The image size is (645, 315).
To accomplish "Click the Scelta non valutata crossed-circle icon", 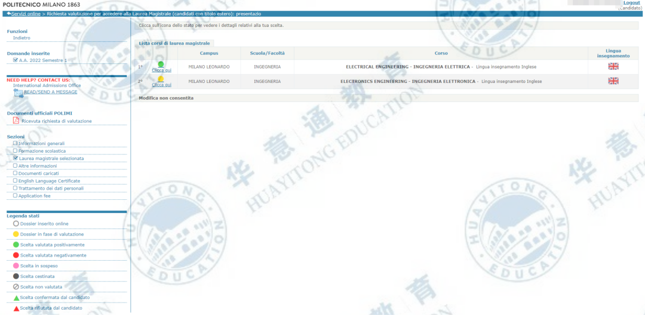I will 16,287.
